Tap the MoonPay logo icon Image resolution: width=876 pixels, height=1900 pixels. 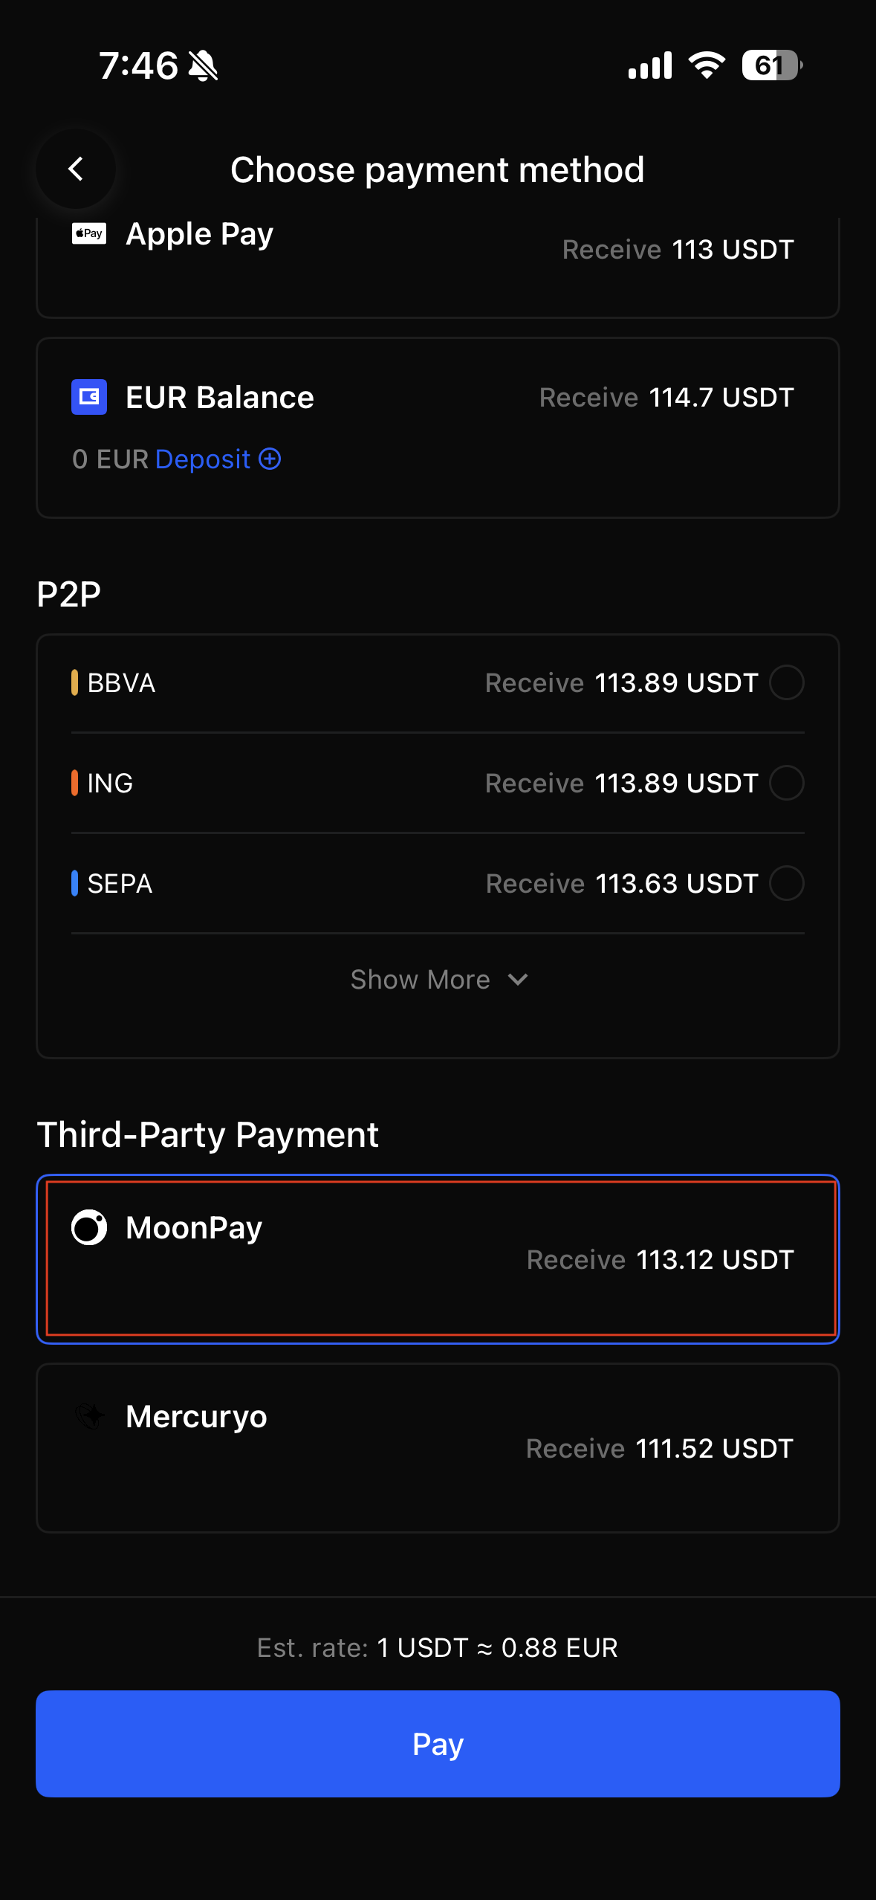(89, 1227)
